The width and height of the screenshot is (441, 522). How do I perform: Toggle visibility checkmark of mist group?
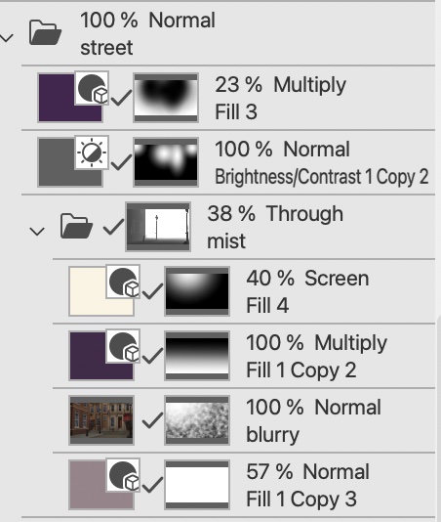coord(113,227)
